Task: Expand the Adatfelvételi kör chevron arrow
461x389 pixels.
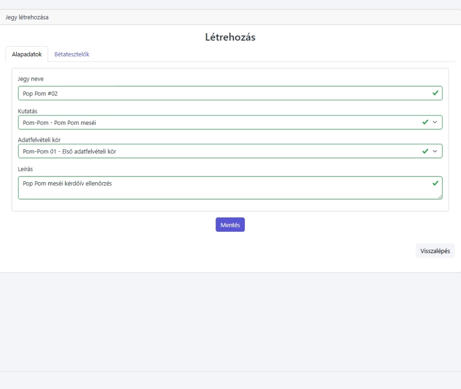Action: [435, 151]
